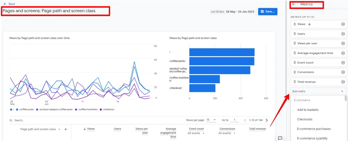Click the Metrics panel title
The width and height of the screenshot is (348, 141).
coord(306,4)
